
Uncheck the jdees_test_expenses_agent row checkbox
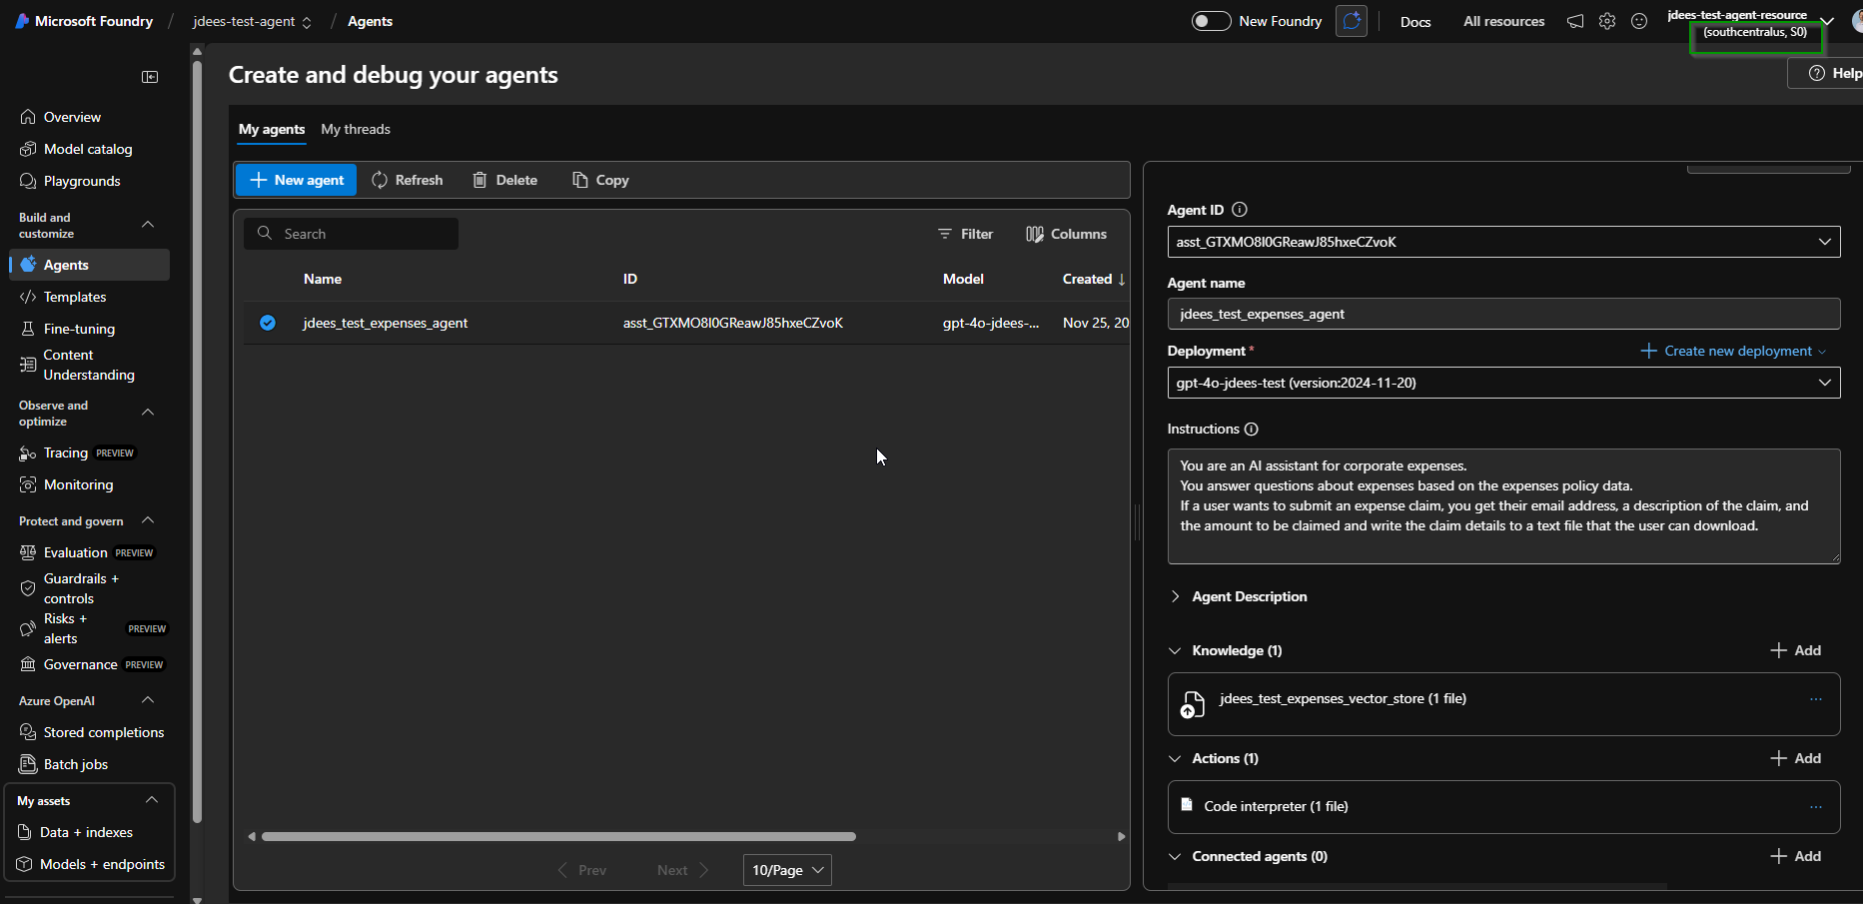[268, 323]
